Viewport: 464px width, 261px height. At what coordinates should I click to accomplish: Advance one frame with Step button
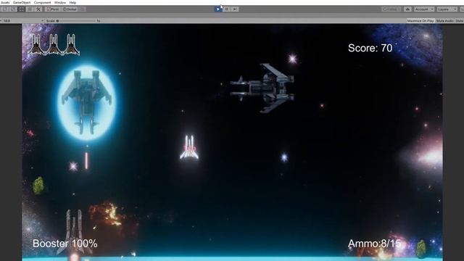235,9
